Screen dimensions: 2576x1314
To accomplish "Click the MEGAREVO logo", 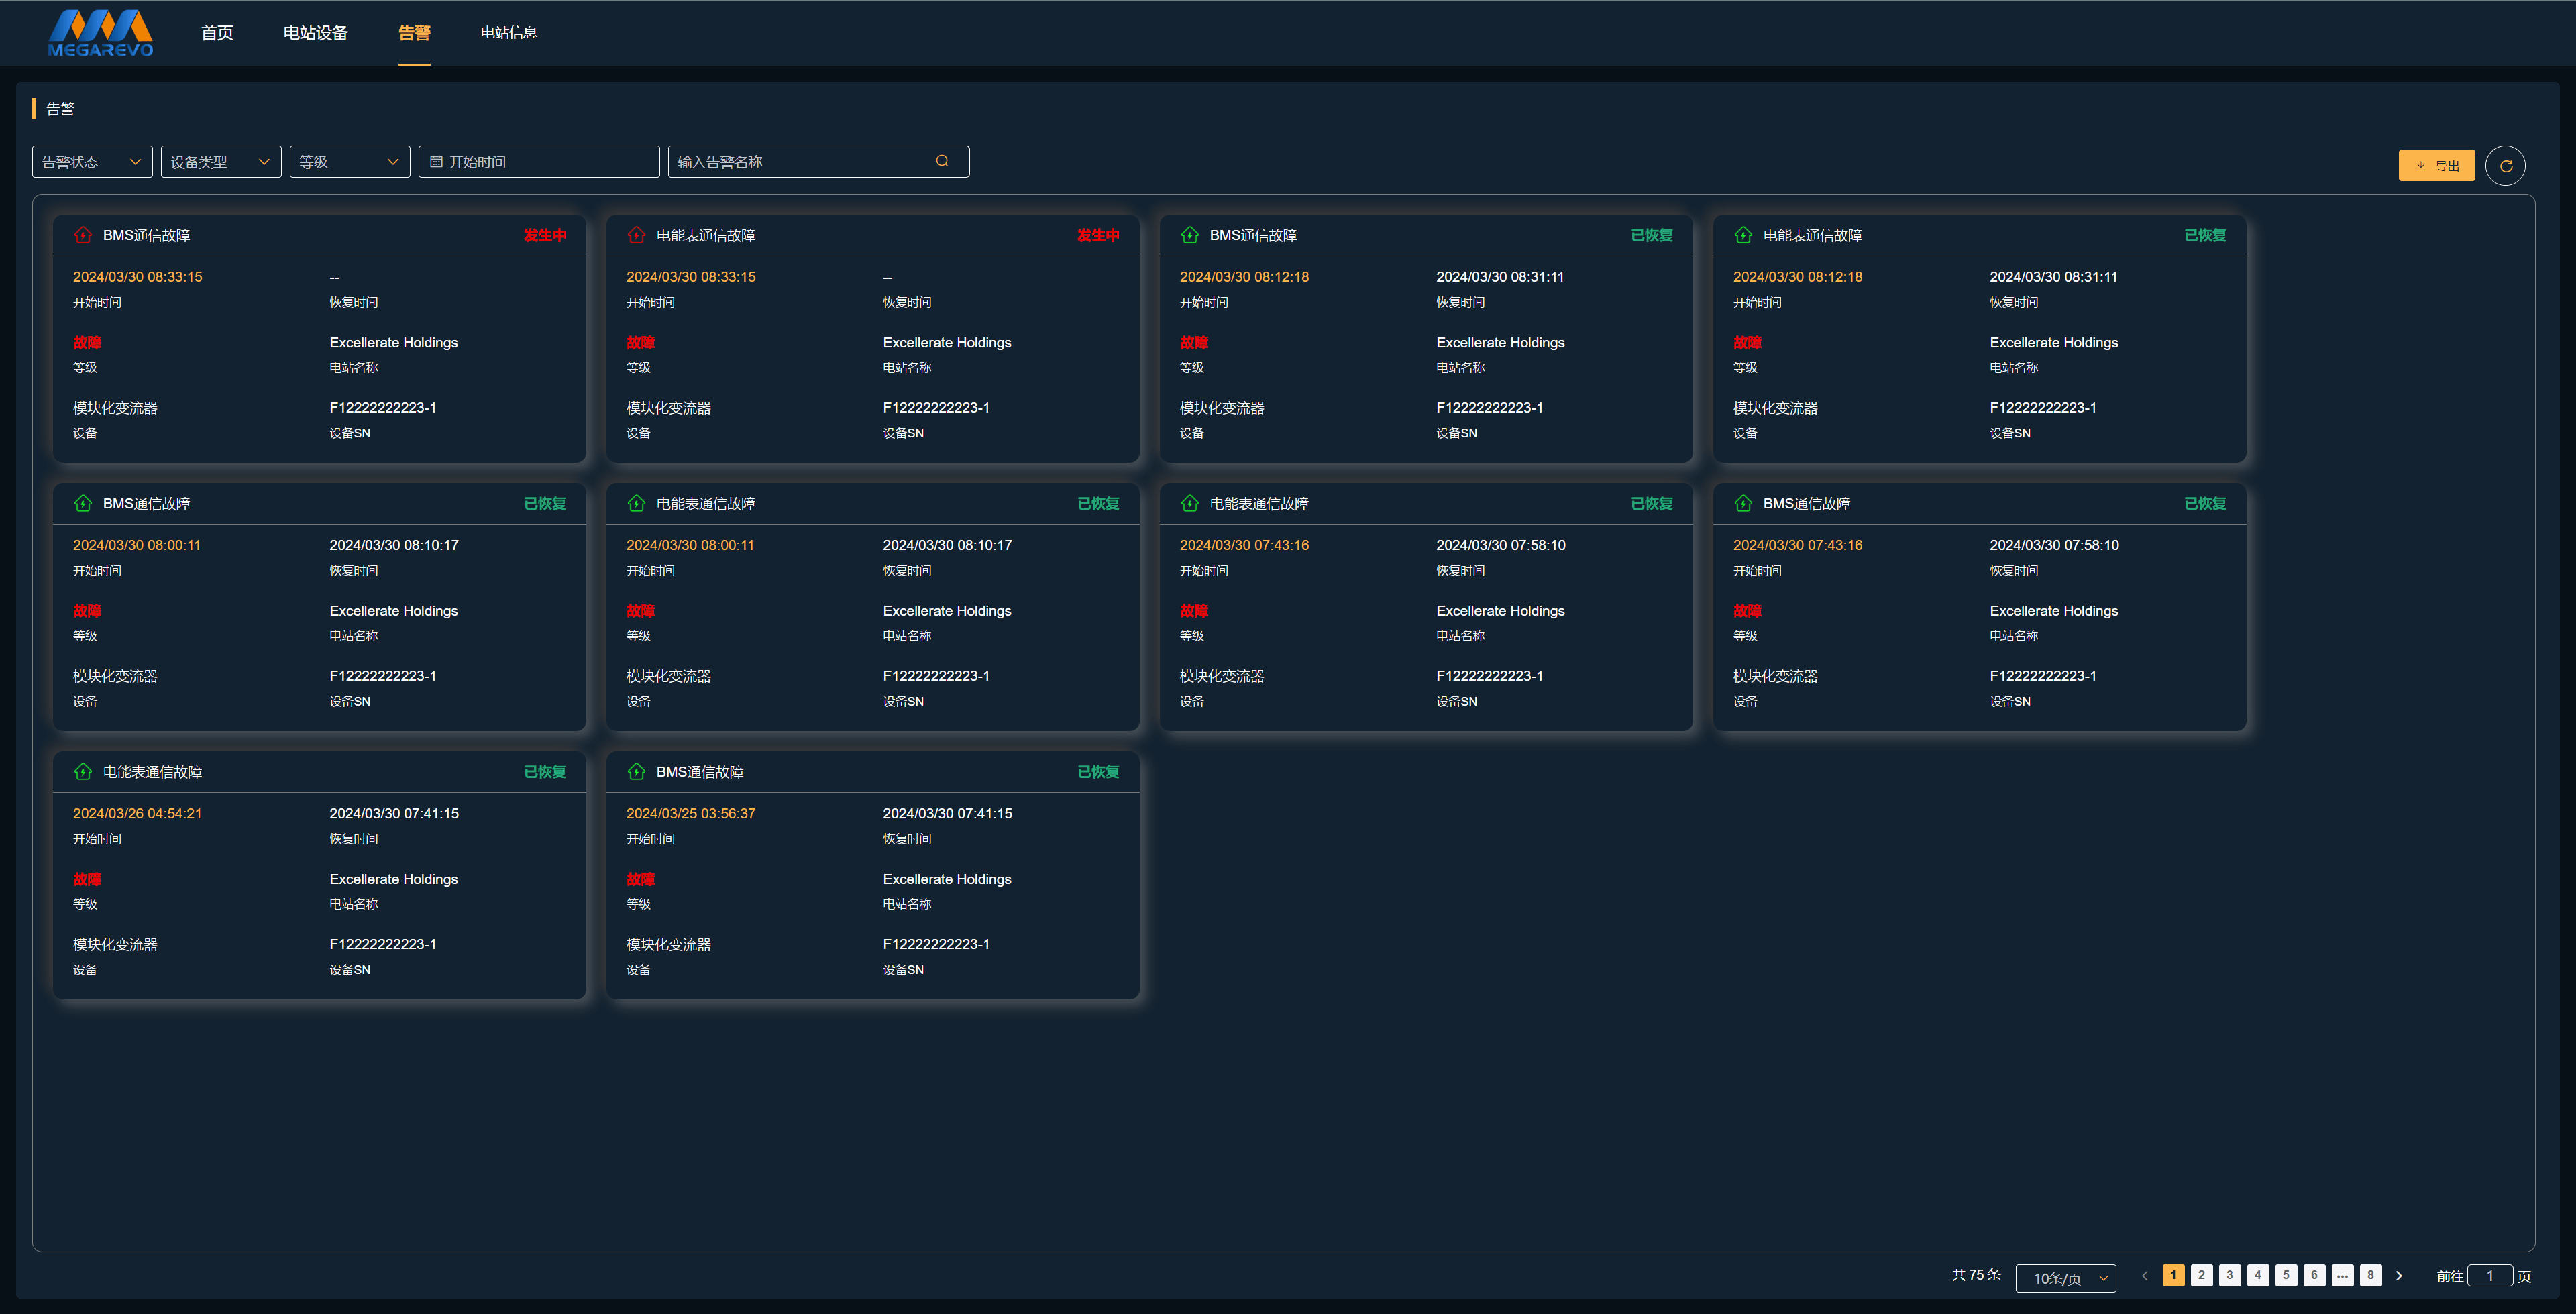I will (100, 33).
